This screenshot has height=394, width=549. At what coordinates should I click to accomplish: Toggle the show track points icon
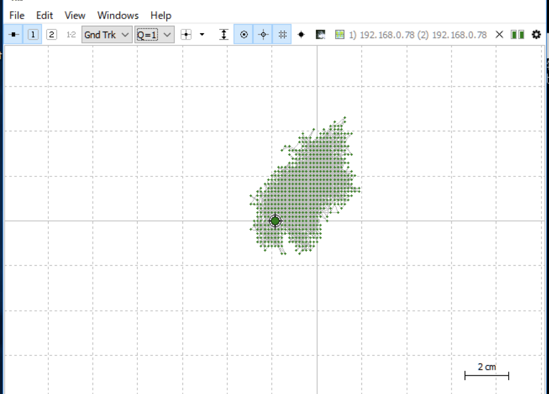244,34
